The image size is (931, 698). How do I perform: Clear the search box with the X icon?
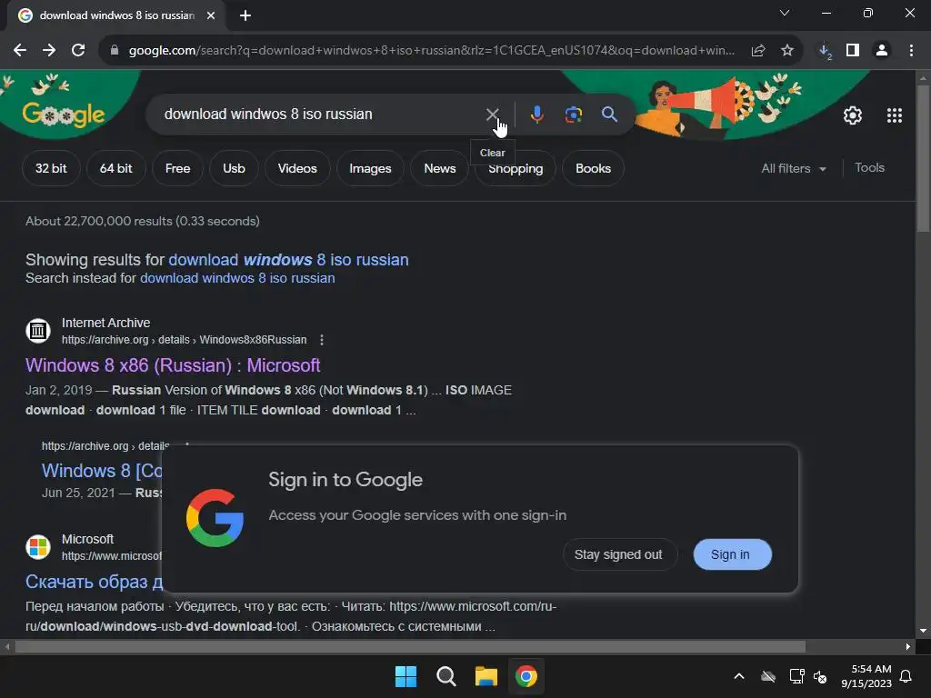coord(492,114)
